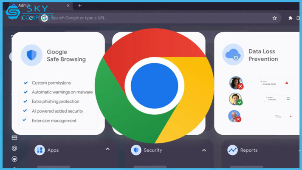Select the @ icon in left sidebar
Viewport: 302px width, 170px height.
tap(14, 148)
